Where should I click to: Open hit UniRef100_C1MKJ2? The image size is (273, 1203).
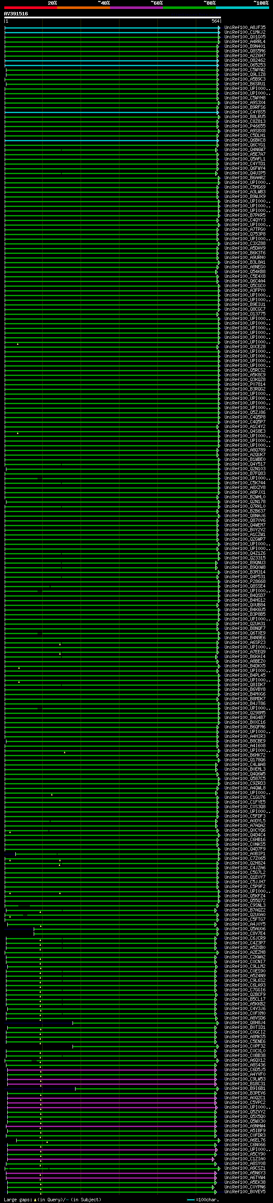[x=245, y=32]
